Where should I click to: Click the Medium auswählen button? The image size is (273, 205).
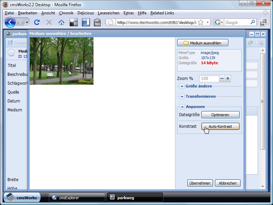(x=203, y=43)
